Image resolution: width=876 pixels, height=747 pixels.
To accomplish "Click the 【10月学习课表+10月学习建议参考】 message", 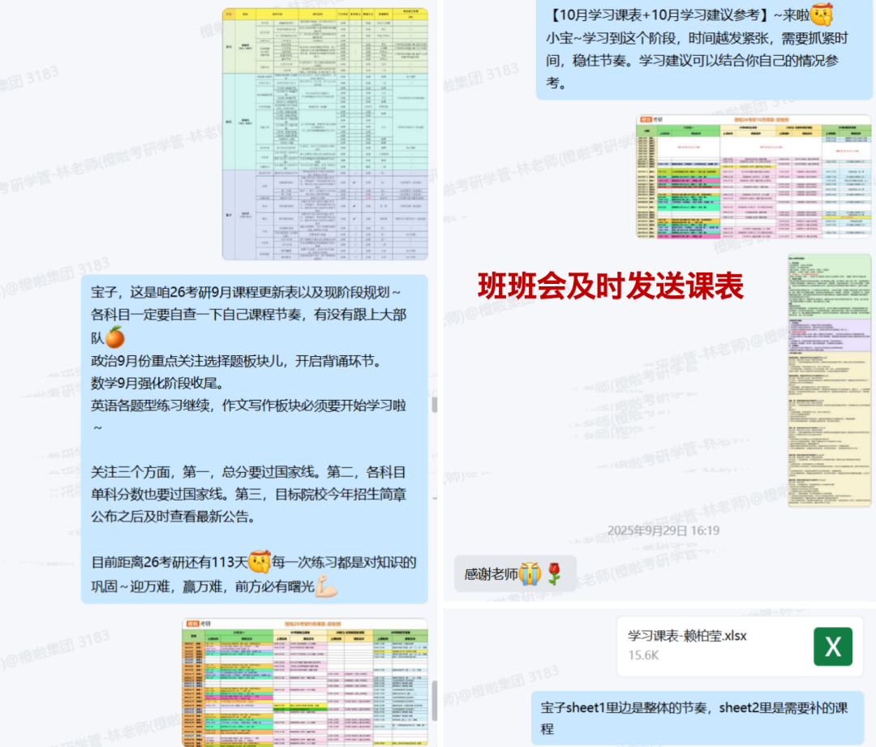I will click(x=704, y=49).
